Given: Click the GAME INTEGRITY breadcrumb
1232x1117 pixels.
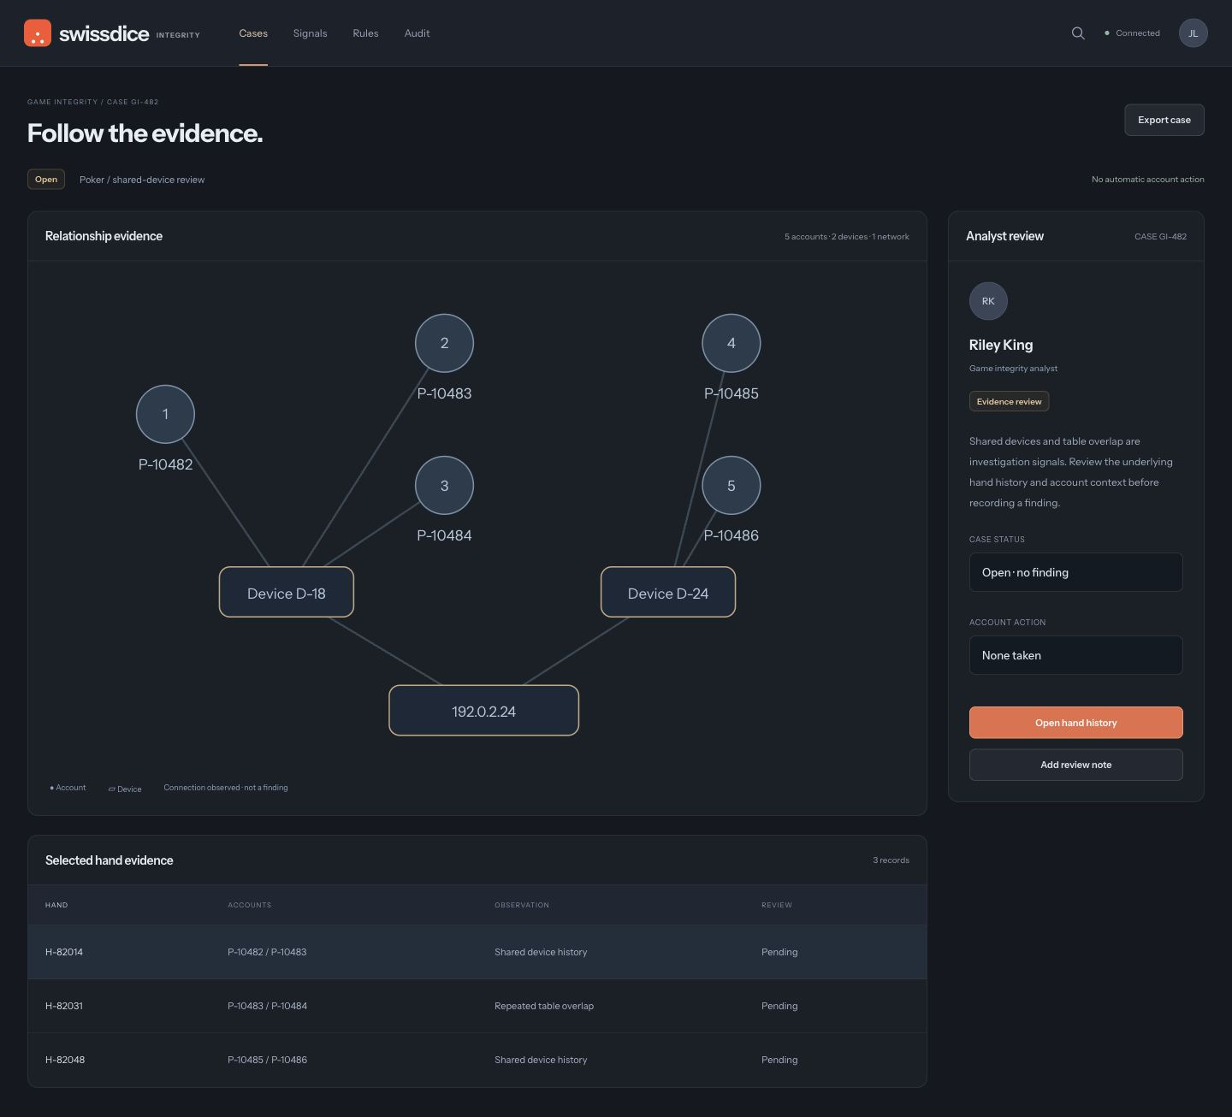Looking at the screenshot, I should coord(62,102).
